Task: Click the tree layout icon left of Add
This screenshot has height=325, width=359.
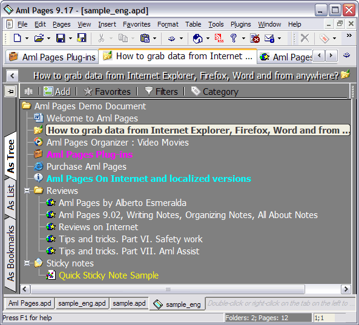Action: point(28,91)
